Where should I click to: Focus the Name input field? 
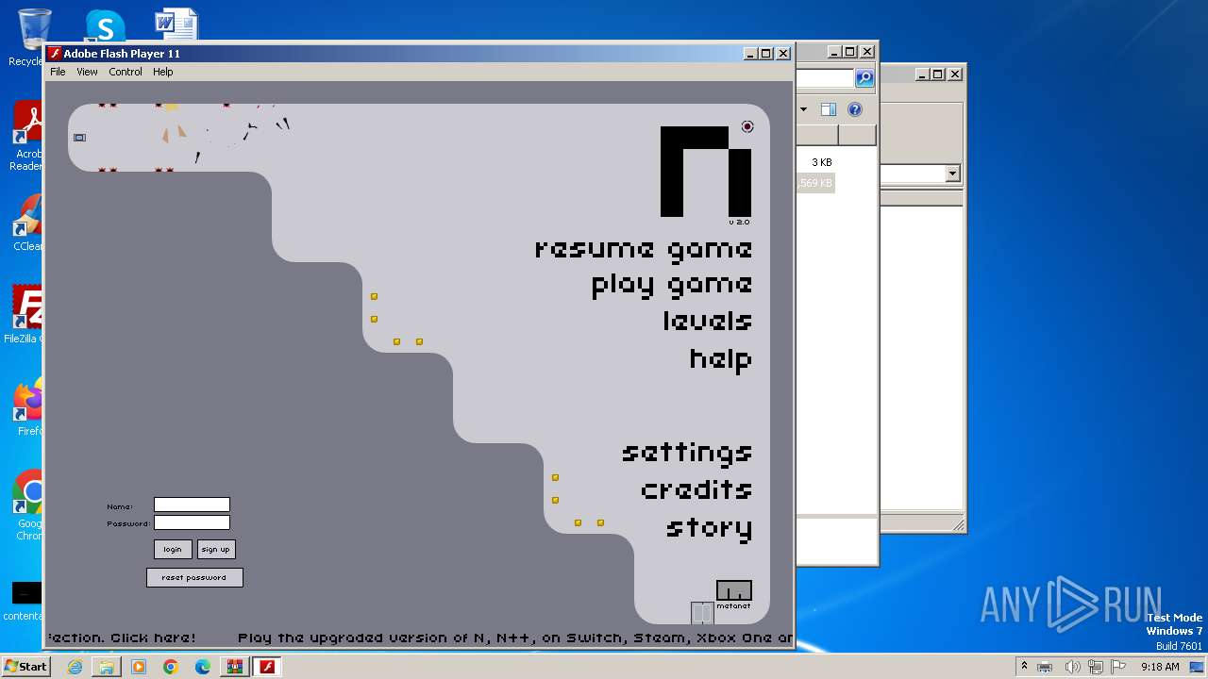click(x=192, y=505)
